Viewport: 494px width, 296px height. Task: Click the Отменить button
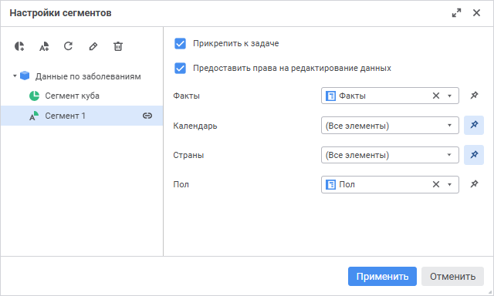pyautogui.click(x=452, y=277)
